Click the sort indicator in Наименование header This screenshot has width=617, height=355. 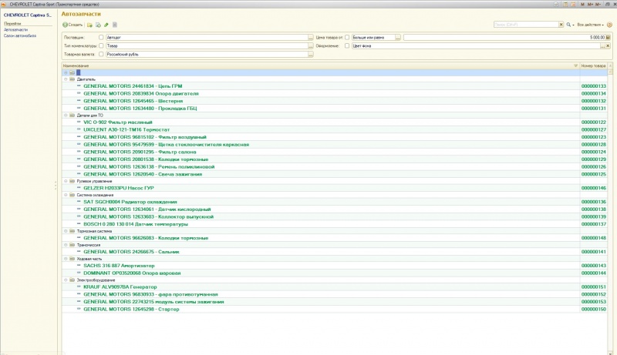(x=575, y=66)
